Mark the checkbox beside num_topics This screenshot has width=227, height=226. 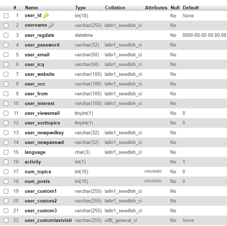pos(6,171)
